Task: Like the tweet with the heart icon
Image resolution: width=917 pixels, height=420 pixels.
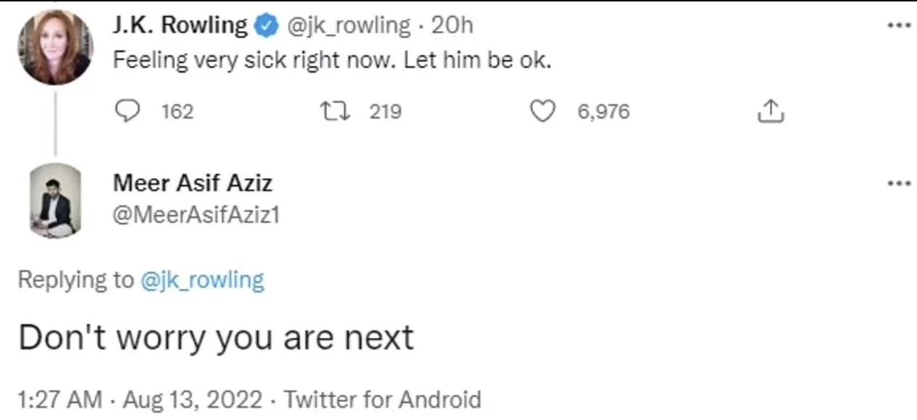Action: tap(543, 112)
